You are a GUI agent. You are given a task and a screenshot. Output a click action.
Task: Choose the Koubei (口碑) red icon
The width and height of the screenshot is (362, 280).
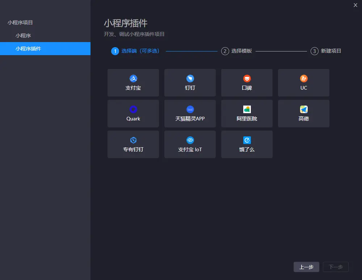[247, 78]
